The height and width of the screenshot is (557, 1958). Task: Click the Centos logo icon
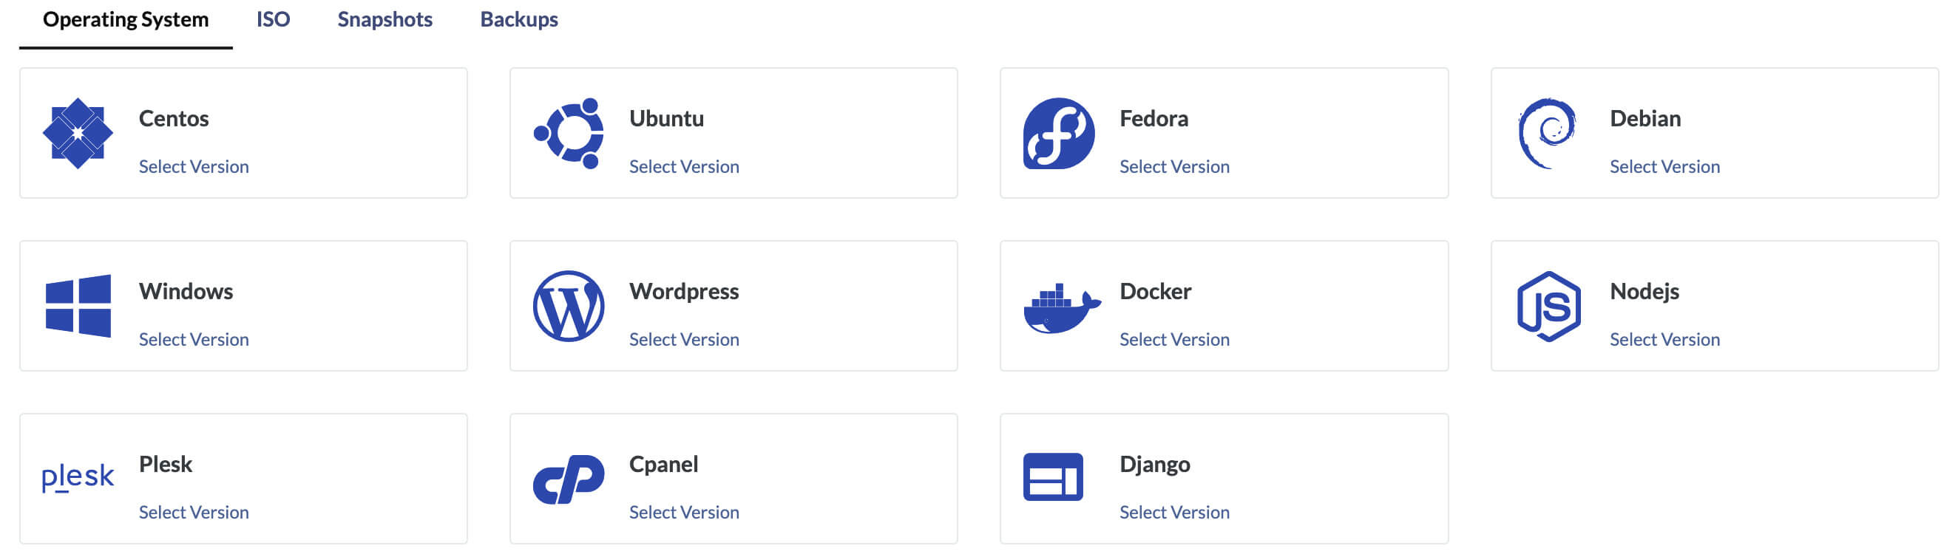[78, 133]
